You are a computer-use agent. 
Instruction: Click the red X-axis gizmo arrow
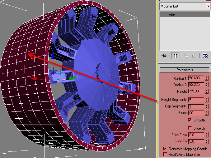35,79
